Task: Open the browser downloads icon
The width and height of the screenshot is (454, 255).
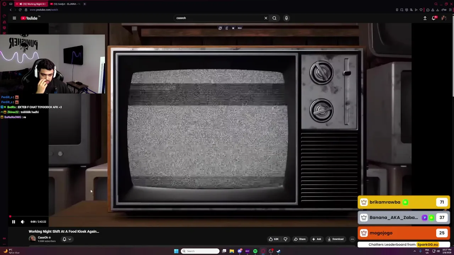Action: click(438, 10)
